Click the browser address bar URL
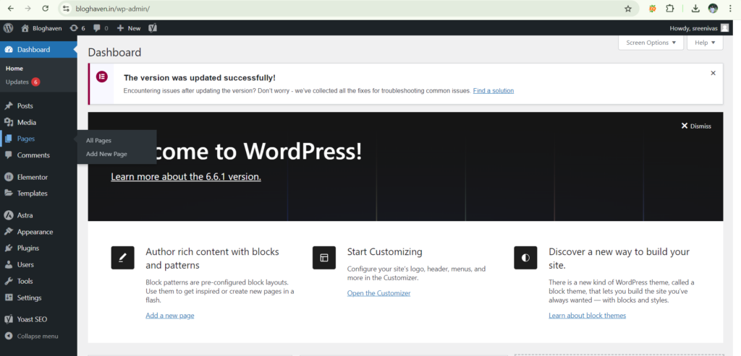Viewport: 741px width, 356px height. click(112, 9)
